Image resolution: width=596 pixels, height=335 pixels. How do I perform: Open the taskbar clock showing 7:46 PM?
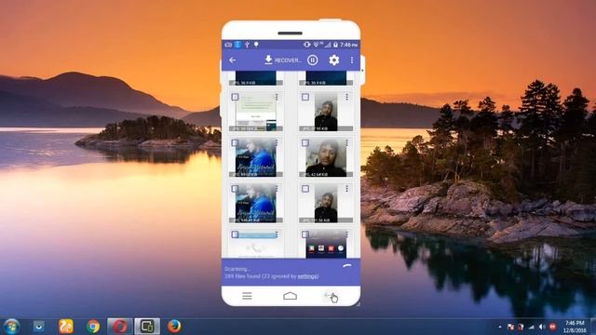pyautogui.click(x=575, y=327)
